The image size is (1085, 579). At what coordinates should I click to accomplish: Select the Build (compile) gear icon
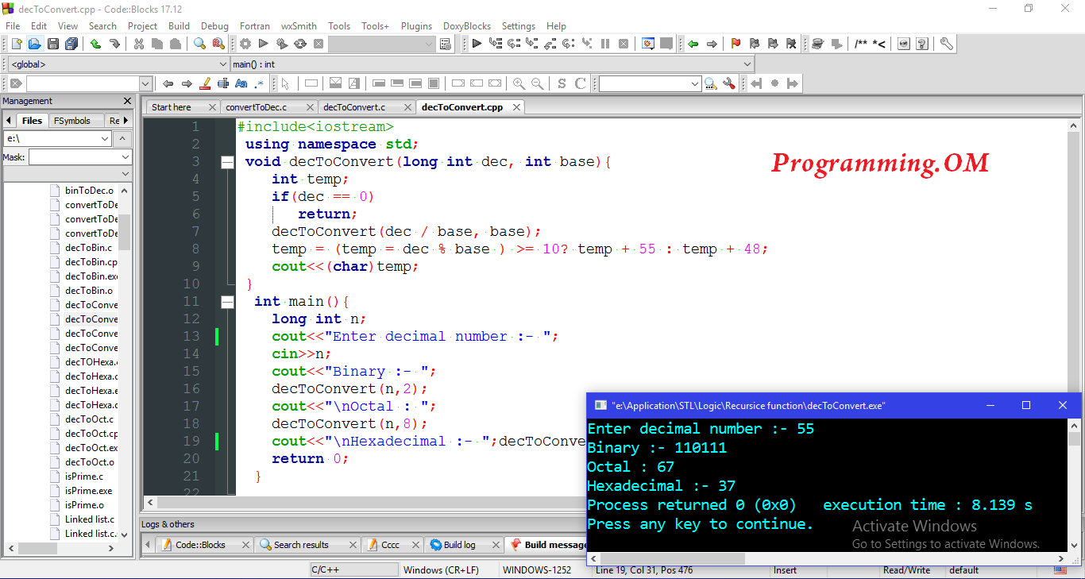click(x=245, y=44)
